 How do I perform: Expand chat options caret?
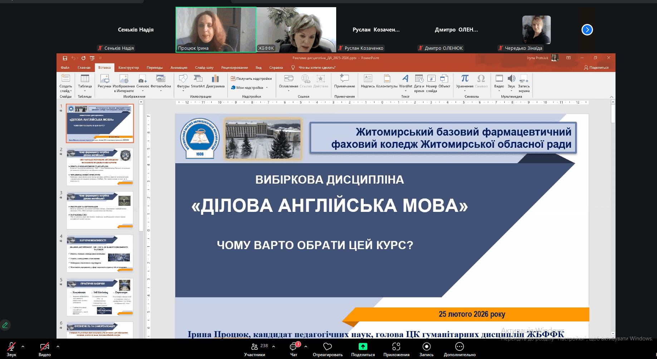(x=306, y=346)
